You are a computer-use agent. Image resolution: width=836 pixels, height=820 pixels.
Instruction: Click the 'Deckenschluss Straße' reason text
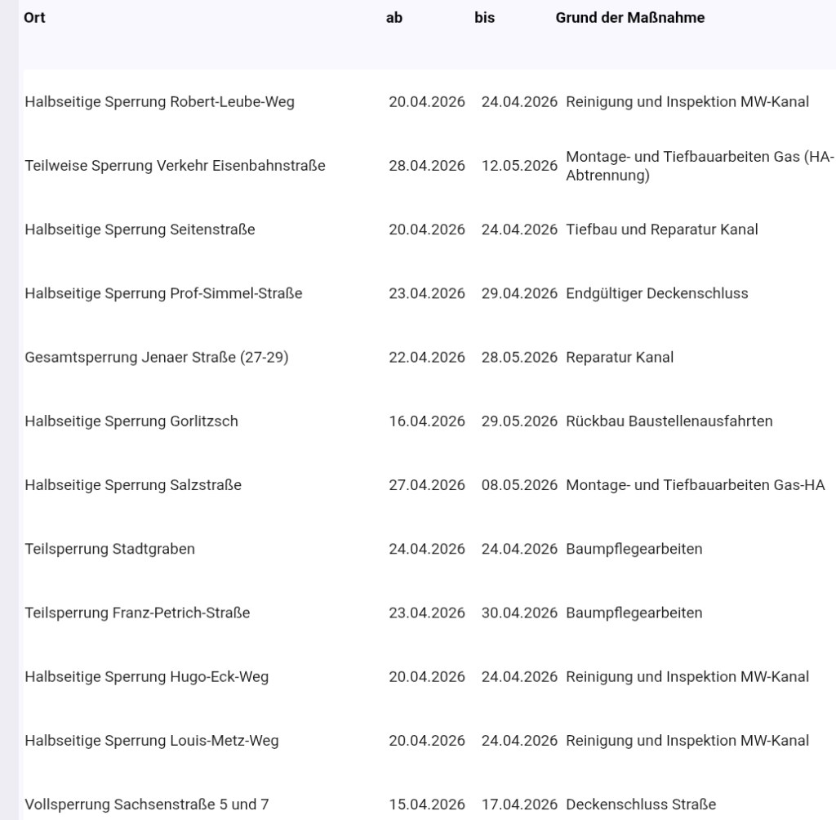[640, 804]
